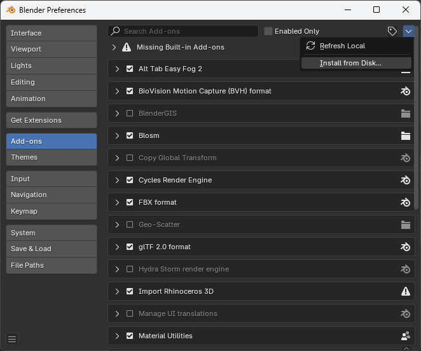Click the warning icon on Import Rhinoceros 3D
421x351 pixels.
point(405,291)
